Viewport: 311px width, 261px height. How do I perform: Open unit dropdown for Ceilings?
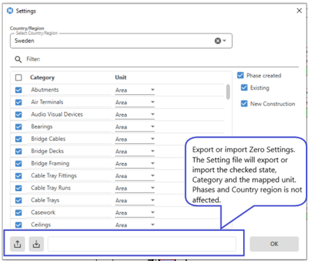tap(153, 225)
